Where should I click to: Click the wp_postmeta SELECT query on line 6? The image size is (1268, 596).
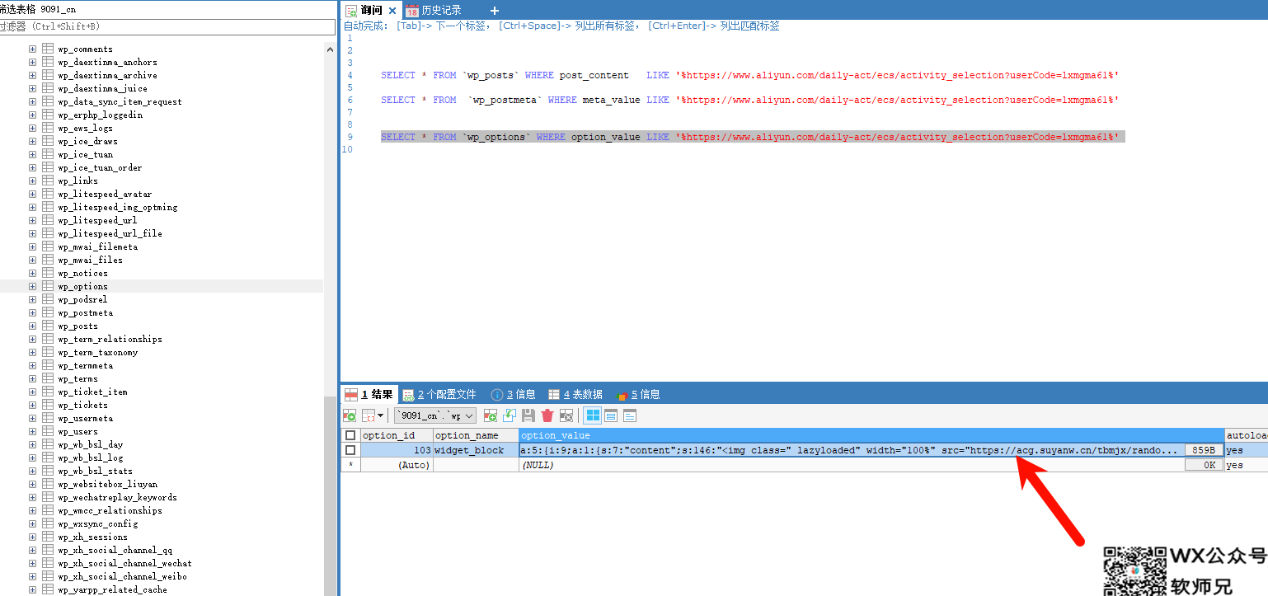pos(749,100)
